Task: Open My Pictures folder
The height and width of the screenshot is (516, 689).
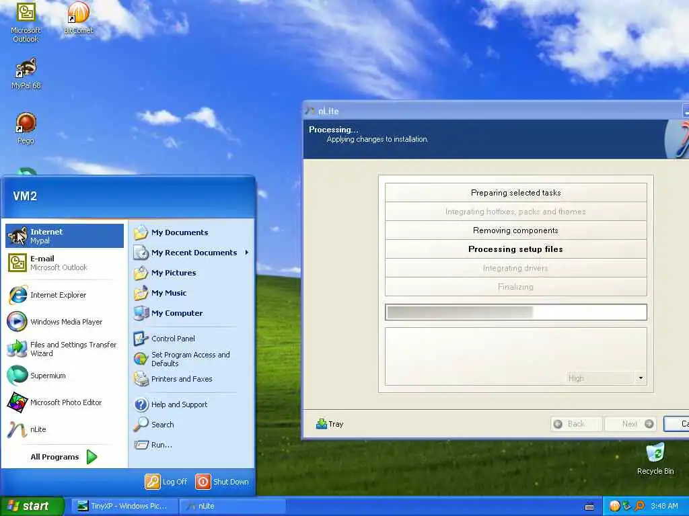Action: 191,273
